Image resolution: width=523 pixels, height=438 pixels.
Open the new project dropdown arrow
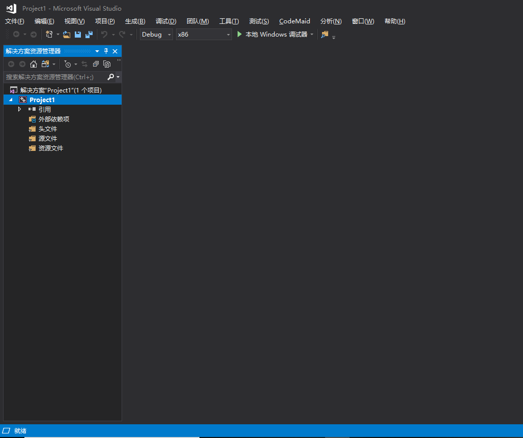click(57, 35)
